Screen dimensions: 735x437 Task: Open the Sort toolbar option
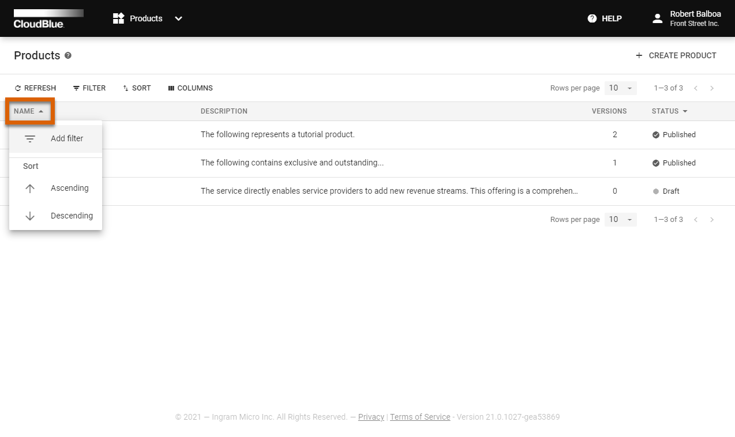(x=137, y=88)
